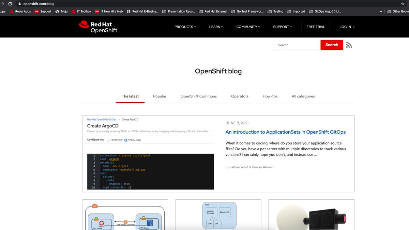Switch to the Operators tab
Image resolution: width=409 pixels, height=230 pixels.
coord(240,96)
